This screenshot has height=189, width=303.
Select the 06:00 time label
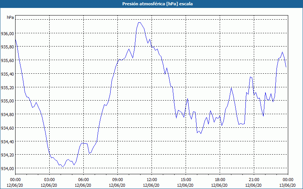(x=83, y=180)
